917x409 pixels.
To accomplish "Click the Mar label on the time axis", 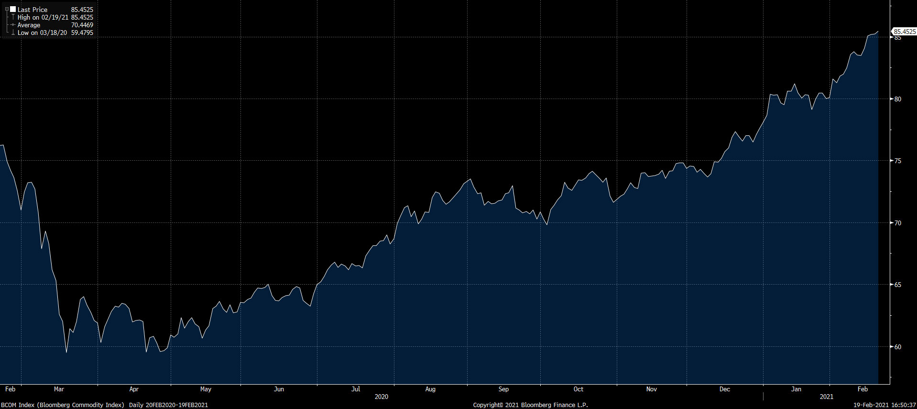I will (x=59, y=389).
